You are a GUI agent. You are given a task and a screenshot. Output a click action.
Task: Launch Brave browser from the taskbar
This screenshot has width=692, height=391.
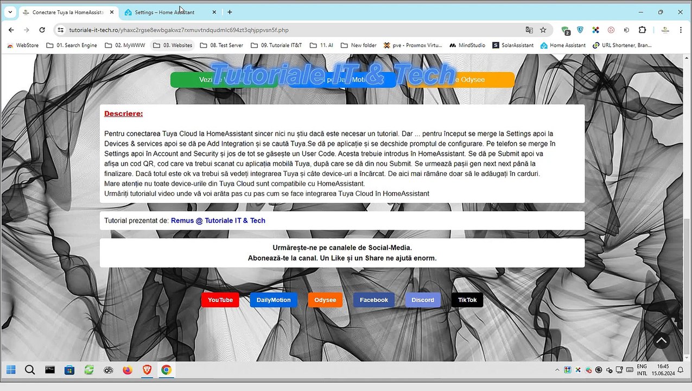[147, 370]
